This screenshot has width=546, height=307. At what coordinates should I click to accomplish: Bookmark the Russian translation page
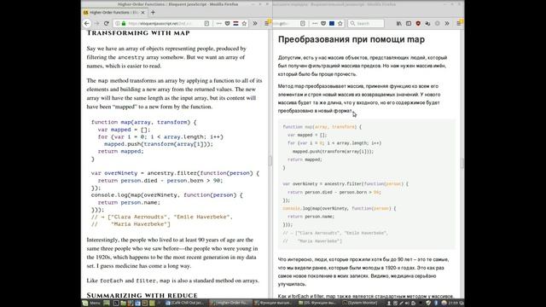click(340, 23)
